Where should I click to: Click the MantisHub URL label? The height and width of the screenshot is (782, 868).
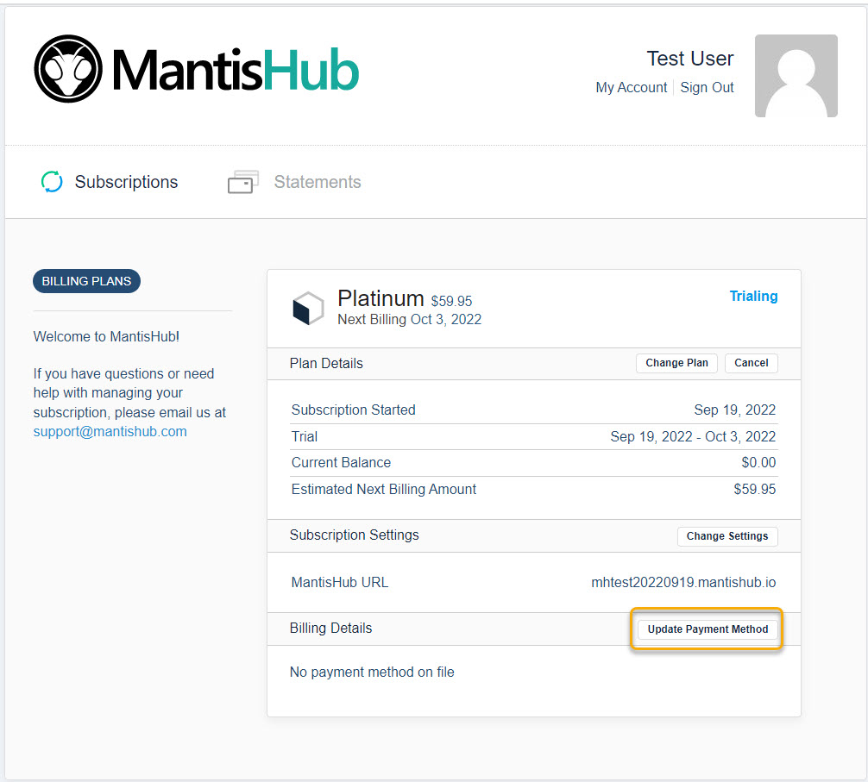click(340, 582)
